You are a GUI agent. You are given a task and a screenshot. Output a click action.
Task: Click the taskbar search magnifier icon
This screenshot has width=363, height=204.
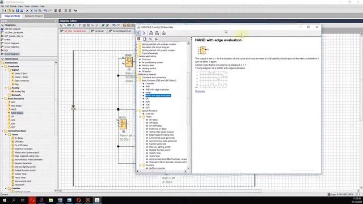(x=14, y=200)
